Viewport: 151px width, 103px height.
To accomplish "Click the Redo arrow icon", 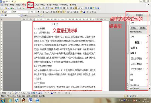I will click(x=49, y=8).
